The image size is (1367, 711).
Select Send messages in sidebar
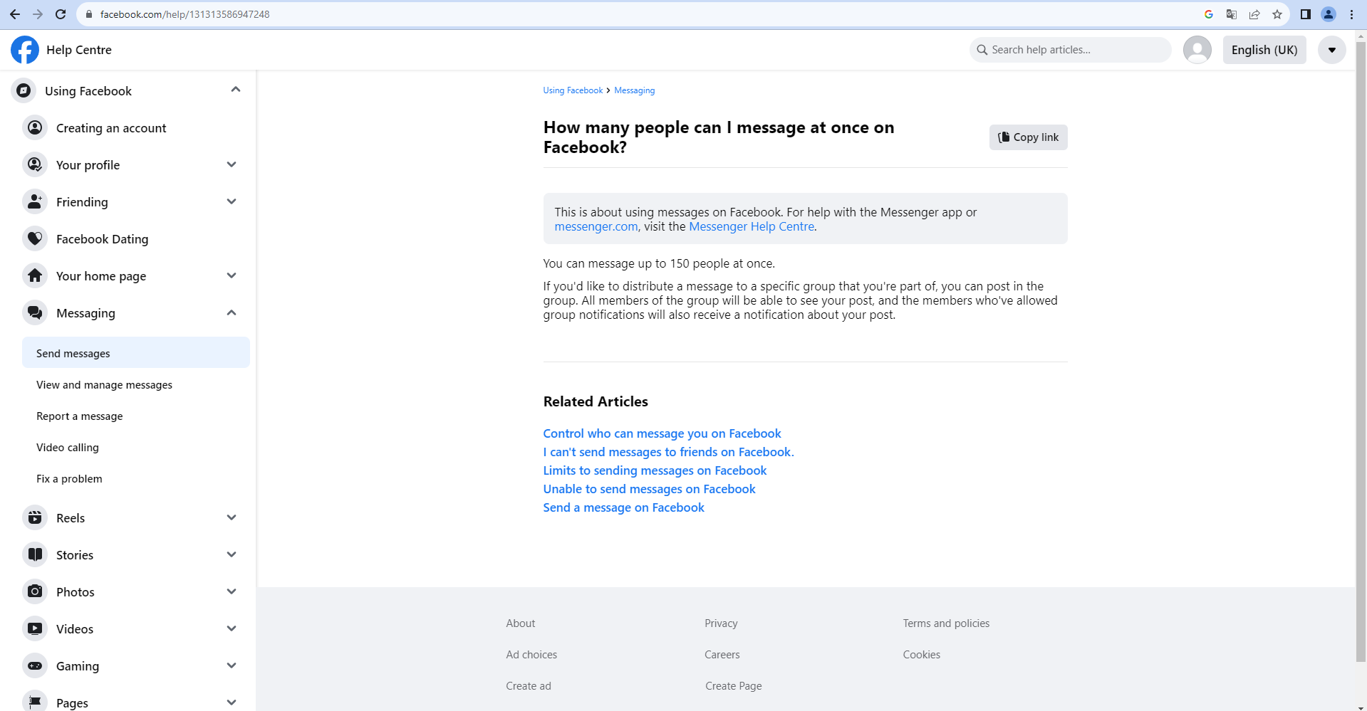pyautogui.click(x=136, y=353)
